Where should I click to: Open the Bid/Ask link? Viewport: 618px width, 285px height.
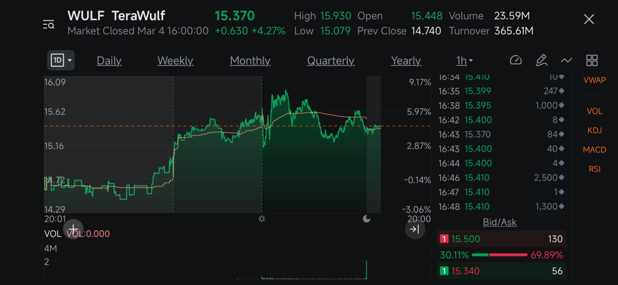500,223
